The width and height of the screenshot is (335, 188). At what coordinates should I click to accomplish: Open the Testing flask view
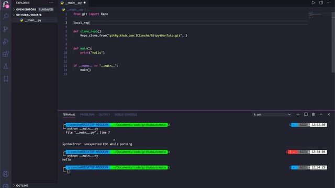click(x=6, y=66)
